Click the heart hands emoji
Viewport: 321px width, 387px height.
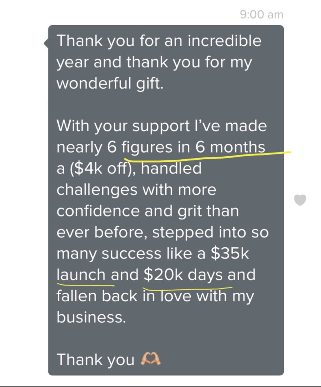(151, 359)
